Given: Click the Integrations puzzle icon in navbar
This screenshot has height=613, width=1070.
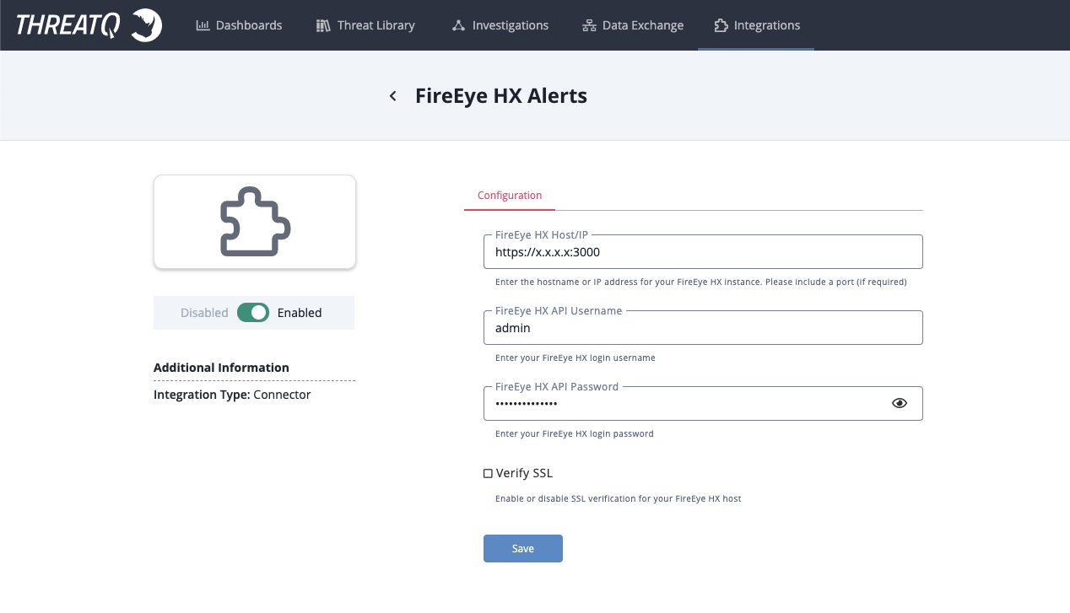Looking at the screenshot, I should [x=721, y=25].
